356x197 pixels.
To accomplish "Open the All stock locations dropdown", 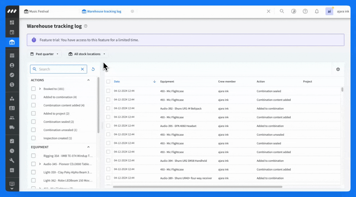I will (x=87, y=54).
